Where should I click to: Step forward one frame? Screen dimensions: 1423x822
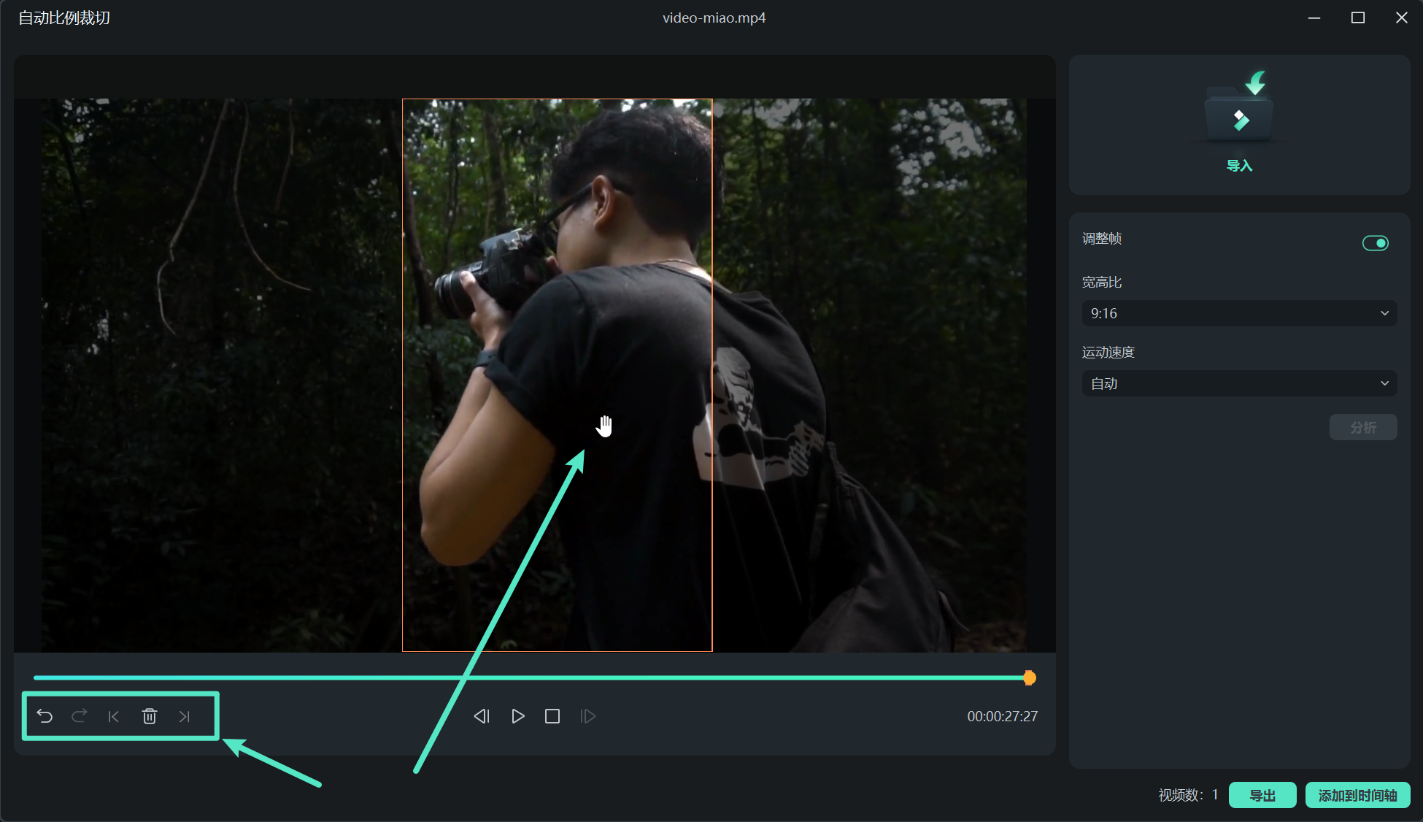587,716
